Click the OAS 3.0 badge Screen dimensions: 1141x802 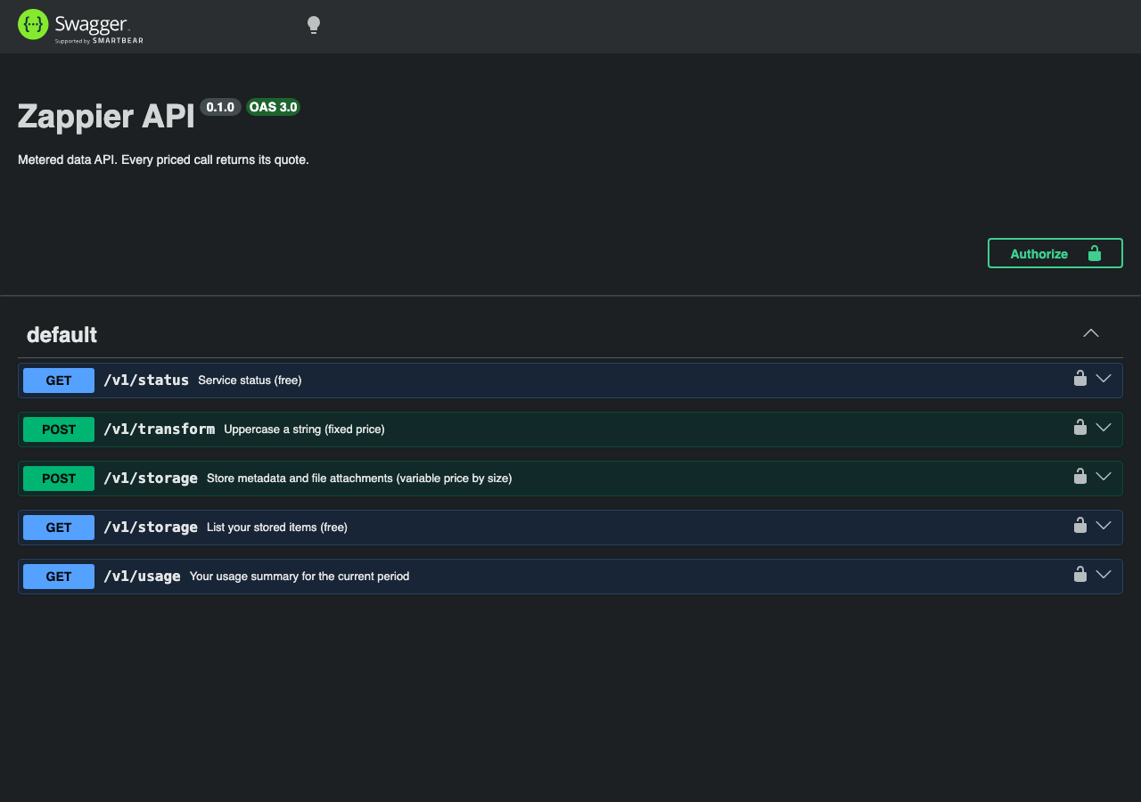(274, 107)
